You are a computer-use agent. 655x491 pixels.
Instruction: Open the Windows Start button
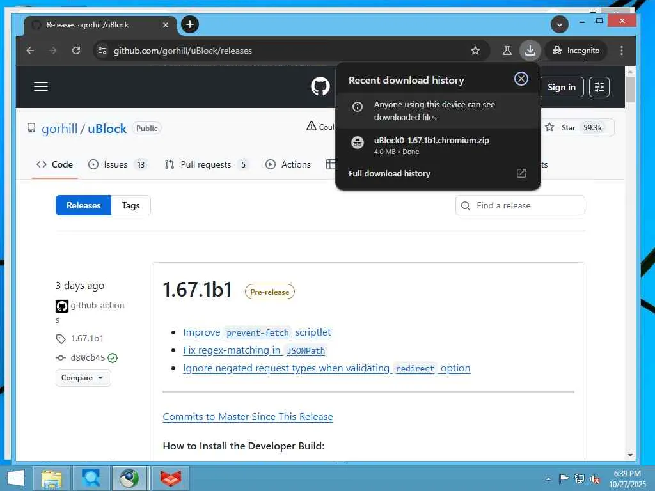point(16,478)
